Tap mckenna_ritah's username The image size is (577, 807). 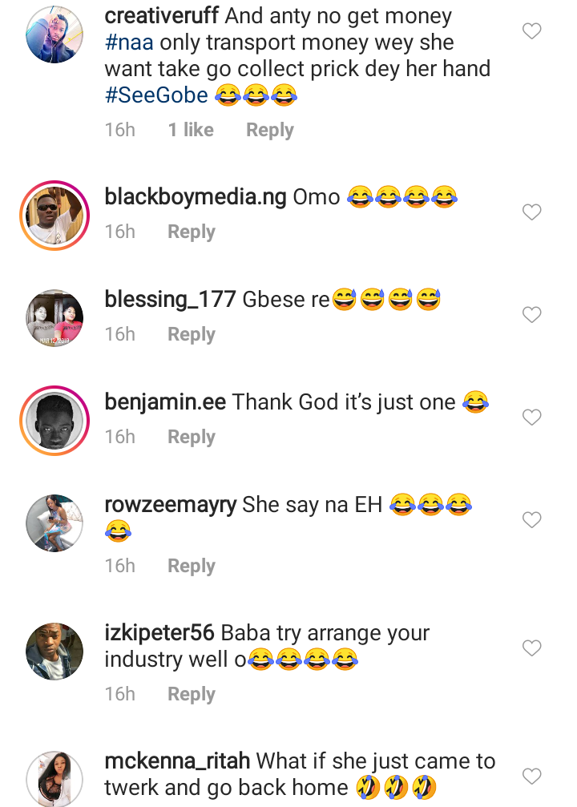(x=177, y=761)
